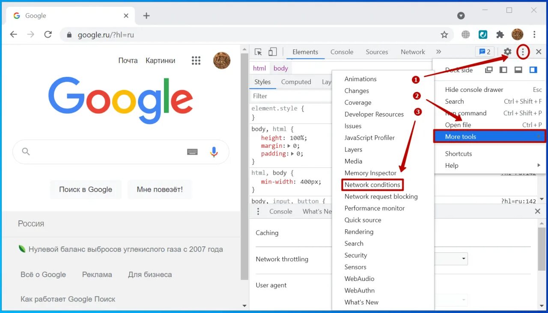This screenshot has height=313, width=548.
Task: Click the Мне повезёт! button
Action: pyautogui.click(x=160, y=189)
